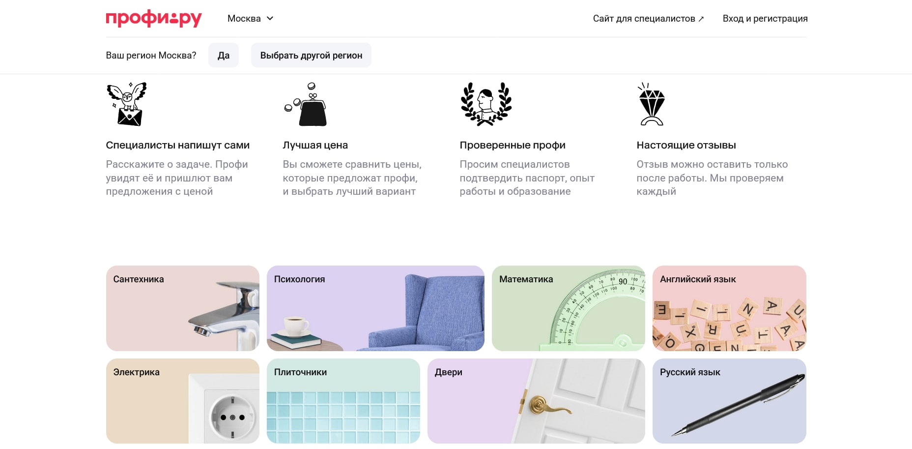Confirm region with the Да button
This screenshot has width=912, height=449.
click(224, 55)
